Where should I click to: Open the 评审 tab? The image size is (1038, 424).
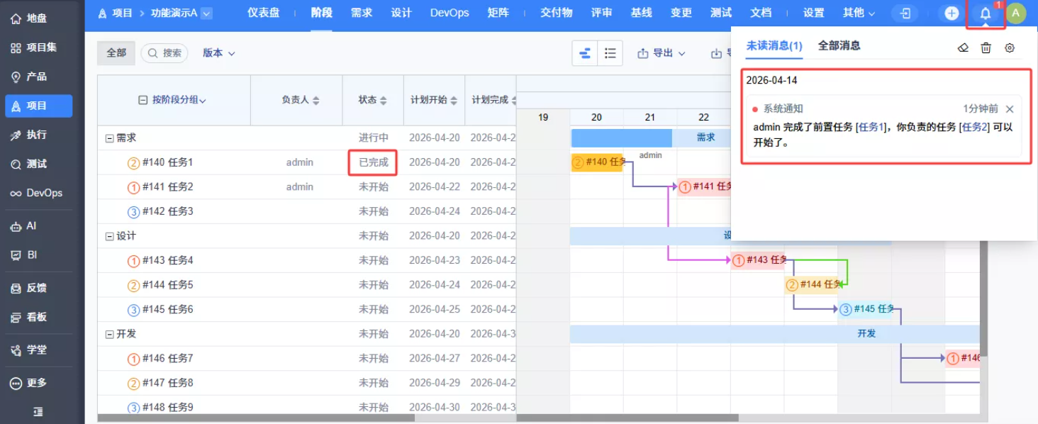[601, 13]
